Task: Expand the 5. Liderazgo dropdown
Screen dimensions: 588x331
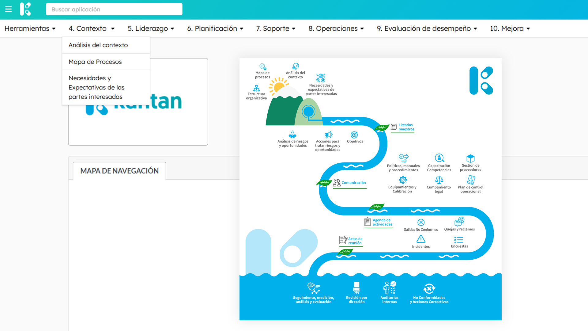Action: pos(151,29)
